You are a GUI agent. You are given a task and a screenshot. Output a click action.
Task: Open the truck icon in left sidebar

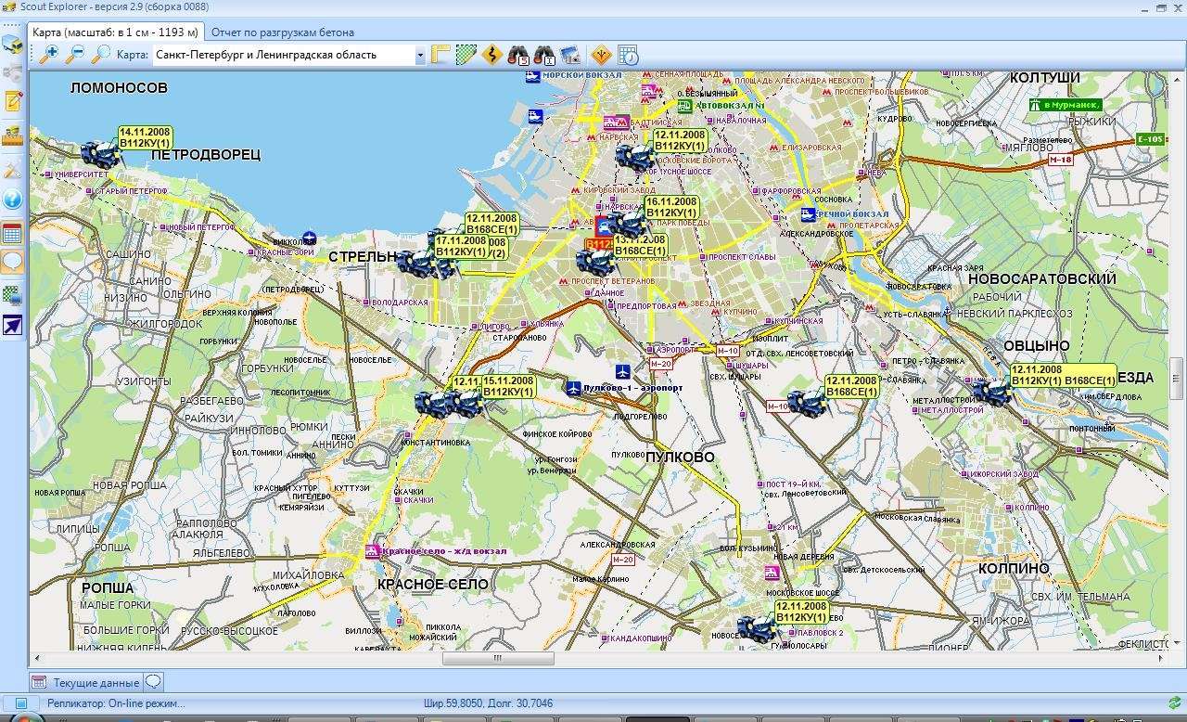[x=13, y=45]
